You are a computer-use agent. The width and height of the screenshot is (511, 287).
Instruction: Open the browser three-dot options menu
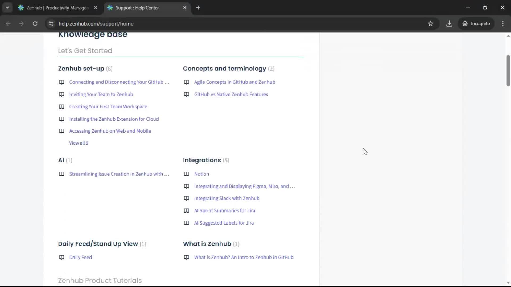[503, 23]
